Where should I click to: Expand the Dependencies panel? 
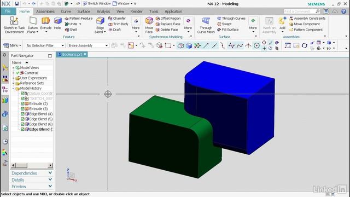(32, 173)
